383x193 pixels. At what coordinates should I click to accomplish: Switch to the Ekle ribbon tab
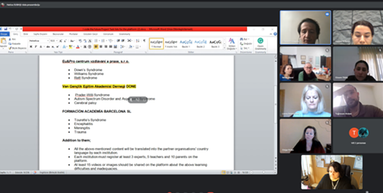(x=26, y=34)
